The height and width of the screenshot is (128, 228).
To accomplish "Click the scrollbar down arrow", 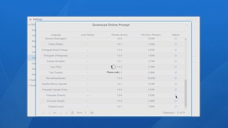I will [186, 108].
